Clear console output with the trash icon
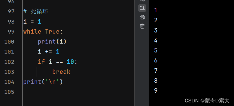Viewport: 234px width, 106px height. pyautogui.click(x=142, y=26)
